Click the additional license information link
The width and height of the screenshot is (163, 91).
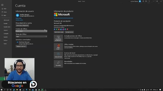[63, 18]
